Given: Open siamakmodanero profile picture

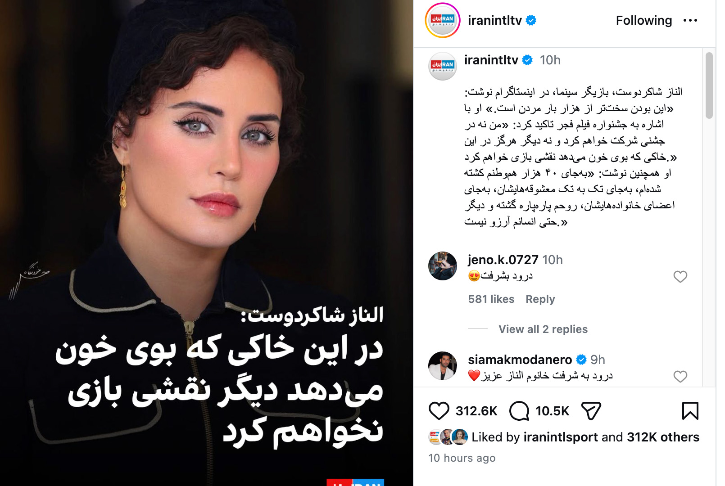Looking at the screenshot, I should click(442, 366).
